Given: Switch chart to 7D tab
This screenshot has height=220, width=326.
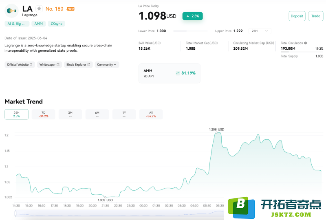Looking at the screenshot, I should click(43, 114).
